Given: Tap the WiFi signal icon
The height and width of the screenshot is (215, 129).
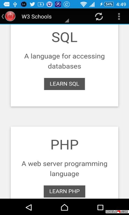Looking at the screenshot, I should click(x=83, y=5).
